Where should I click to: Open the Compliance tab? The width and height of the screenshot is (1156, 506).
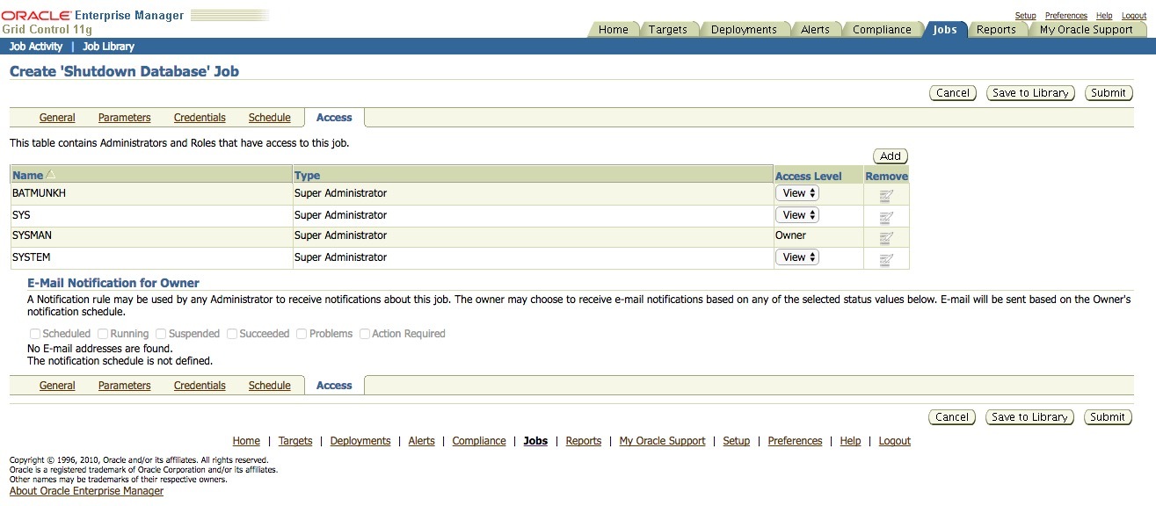click(882, 30)
